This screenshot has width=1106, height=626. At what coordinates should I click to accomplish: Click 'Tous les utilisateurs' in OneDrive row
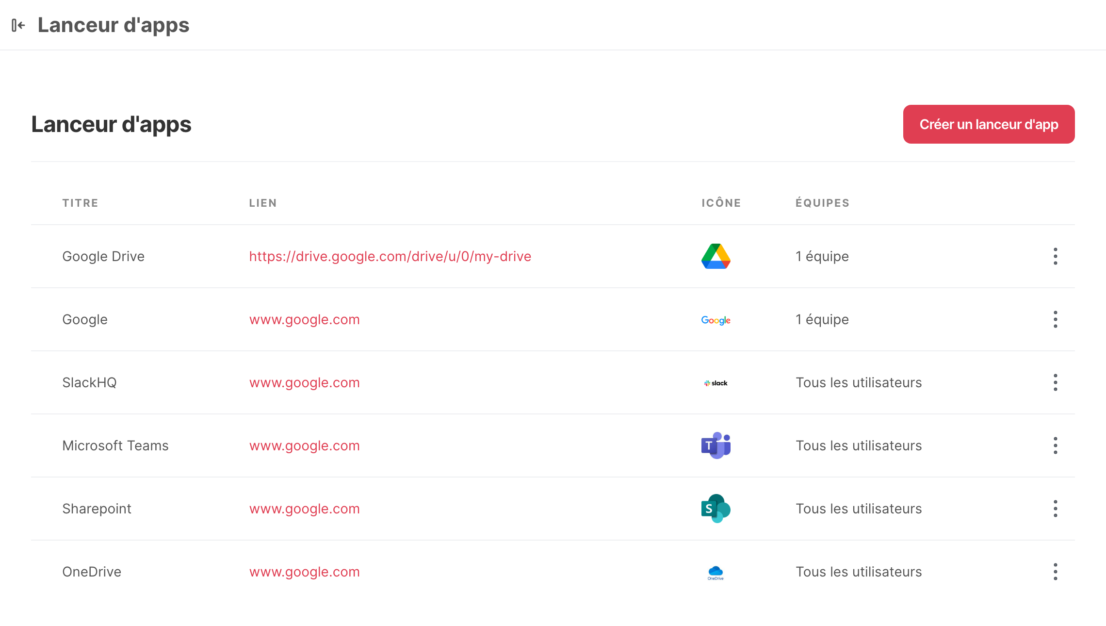[x=859, y=572]
